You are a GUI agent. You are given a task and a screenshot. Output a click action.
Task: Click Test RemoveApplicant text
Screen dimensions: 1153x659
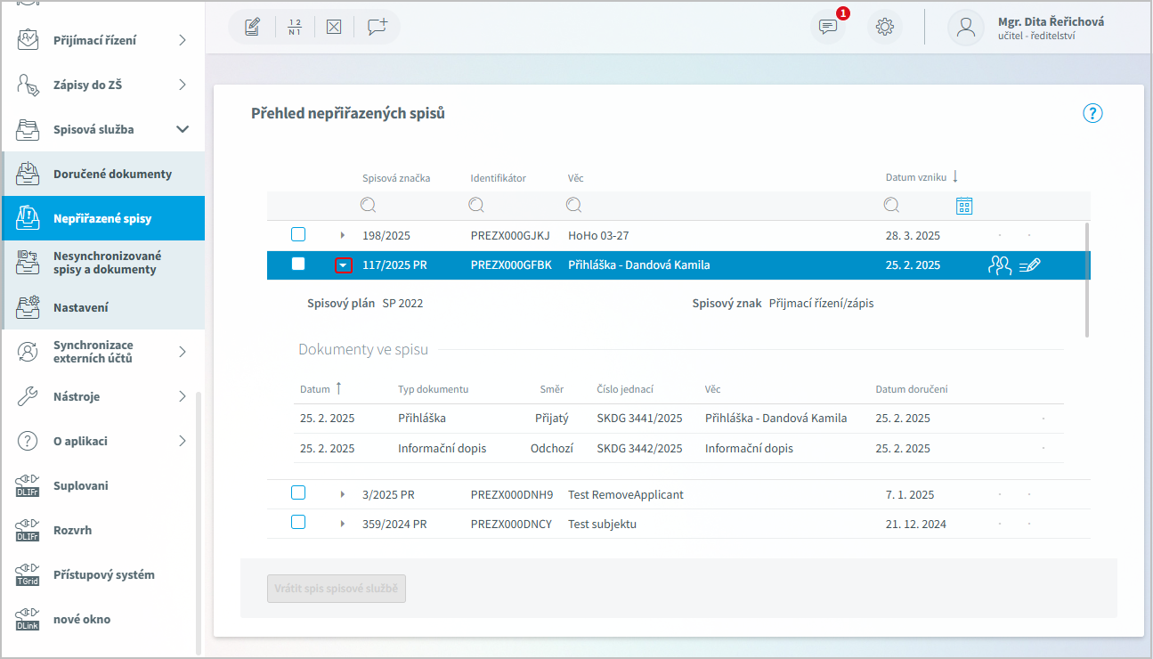pyautogui.click(x=626, y=494)
